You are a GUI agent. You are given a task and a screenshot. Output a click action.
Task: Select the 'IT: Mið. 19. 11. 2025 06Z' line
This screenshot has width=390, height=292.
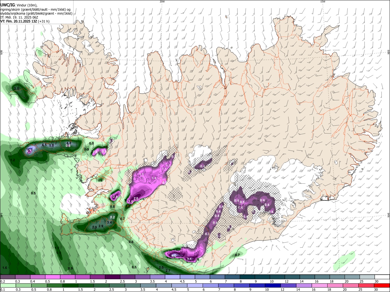(x=19, y=17)
